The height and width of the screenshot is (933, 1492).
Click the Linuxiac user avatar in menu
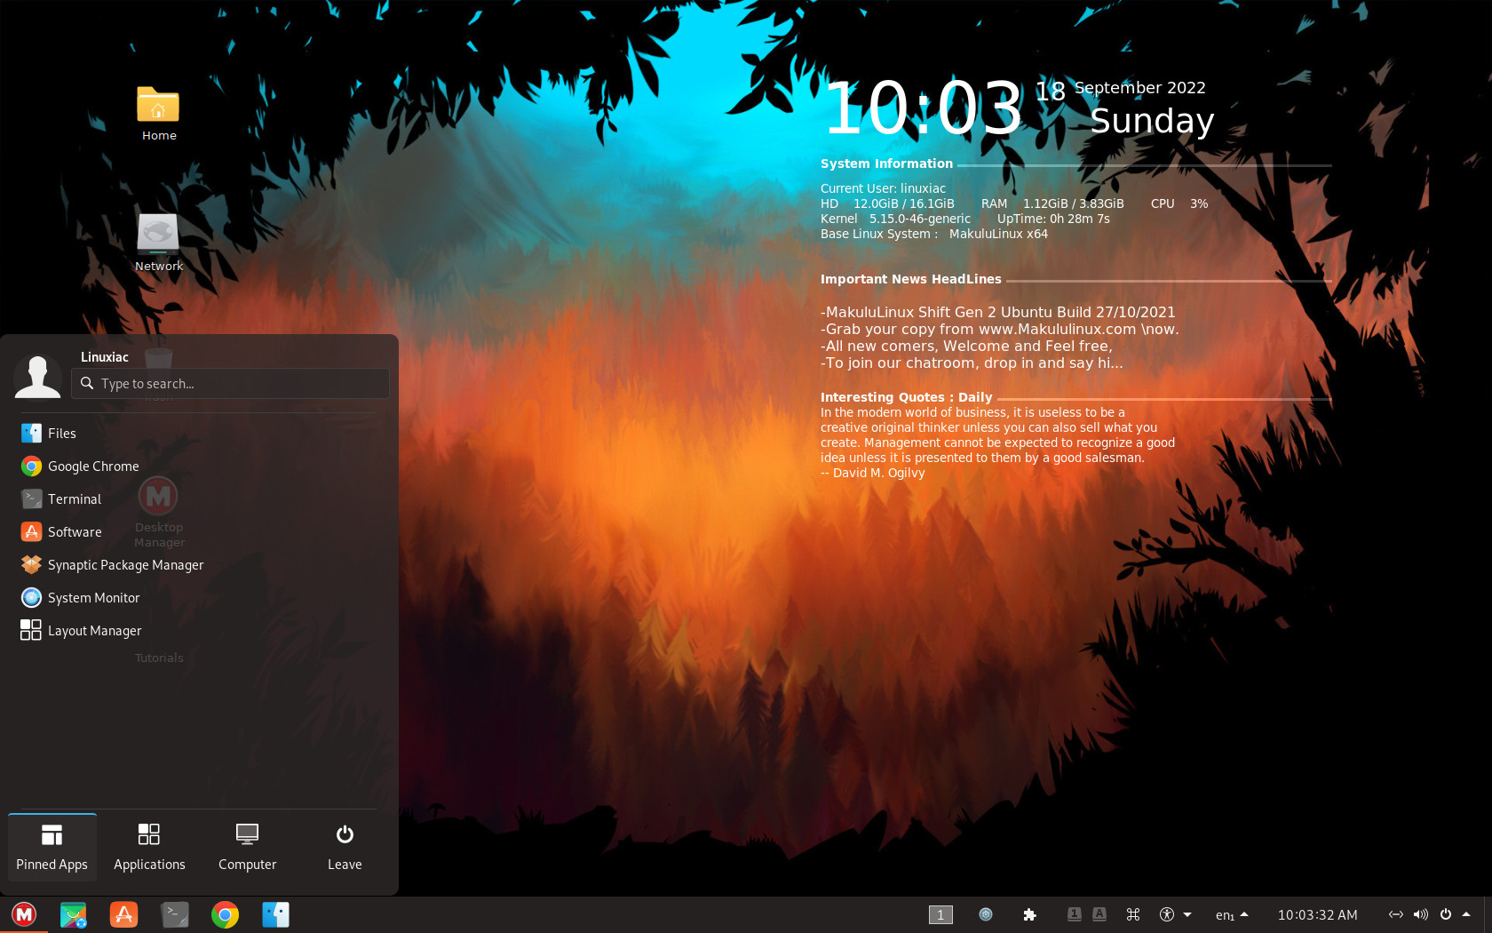click(x=37, y=377)
